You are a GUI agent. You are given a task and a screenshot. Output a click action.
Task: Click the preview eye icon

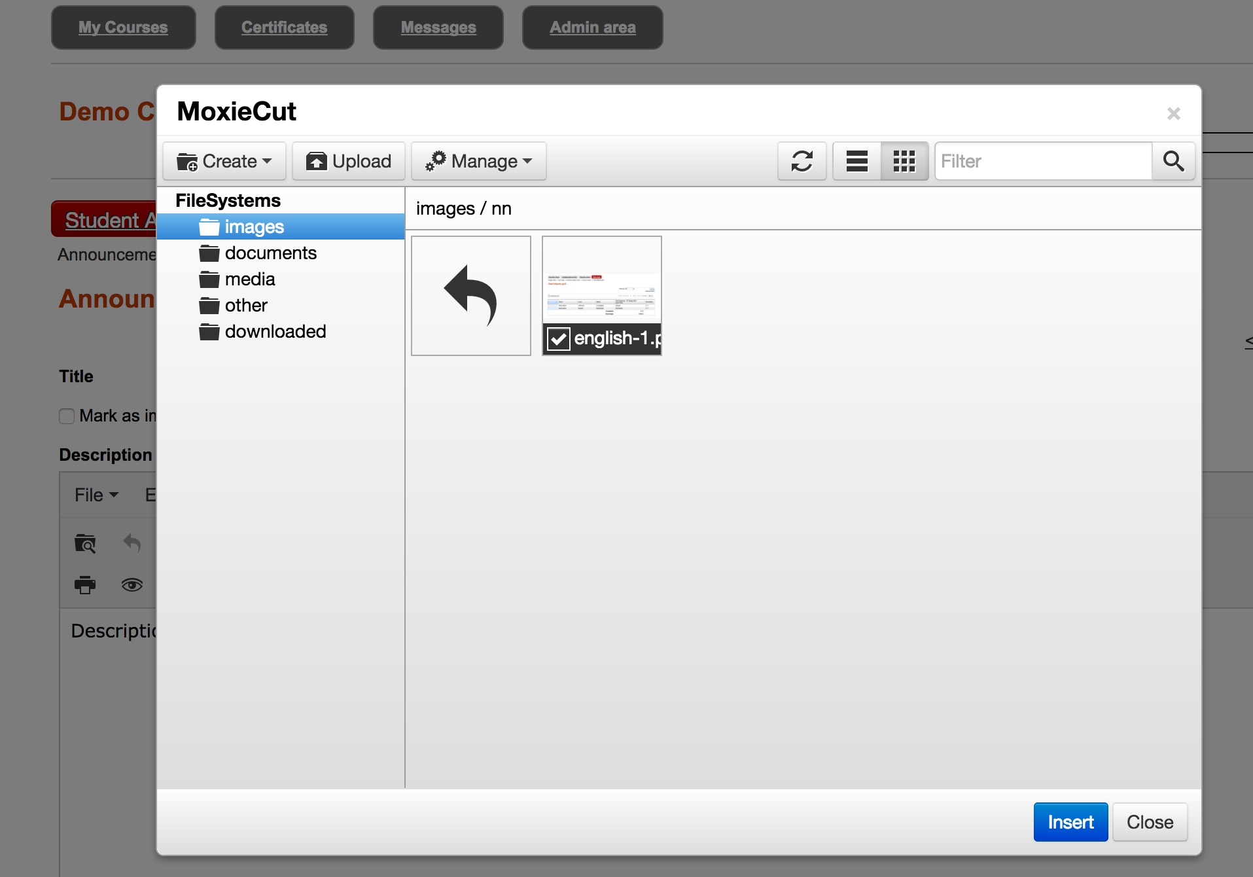132,584
